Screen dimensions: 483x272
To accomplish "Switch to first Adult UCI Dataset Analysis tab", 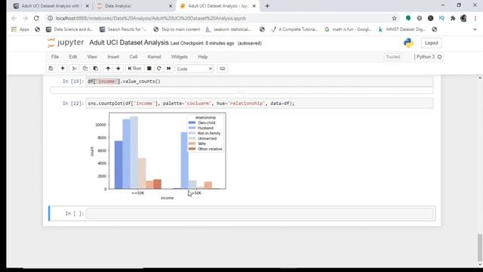I will 51,6.
